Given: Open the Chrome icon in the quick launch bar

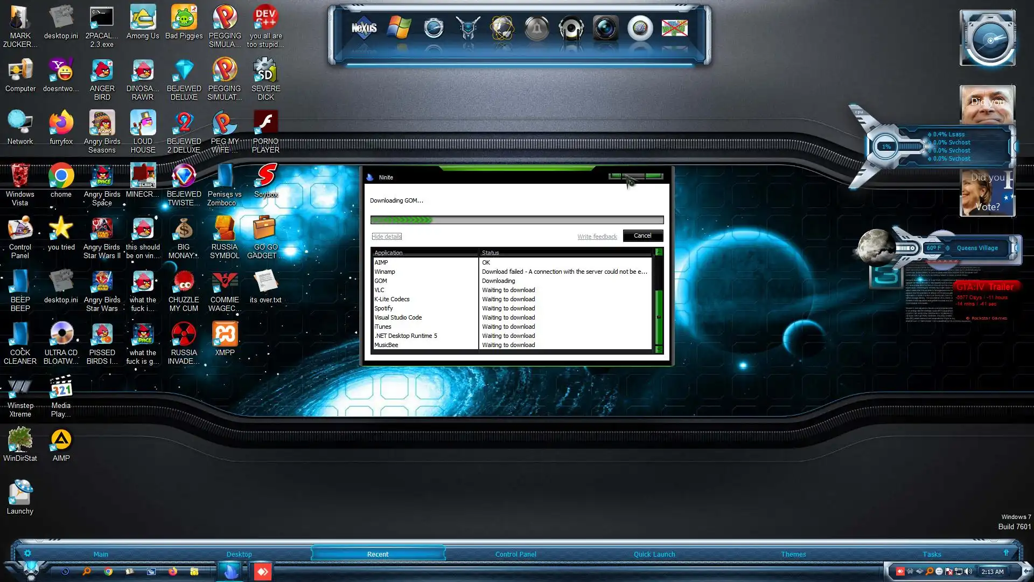Looking at the screenshot, I should pos(108,571).
